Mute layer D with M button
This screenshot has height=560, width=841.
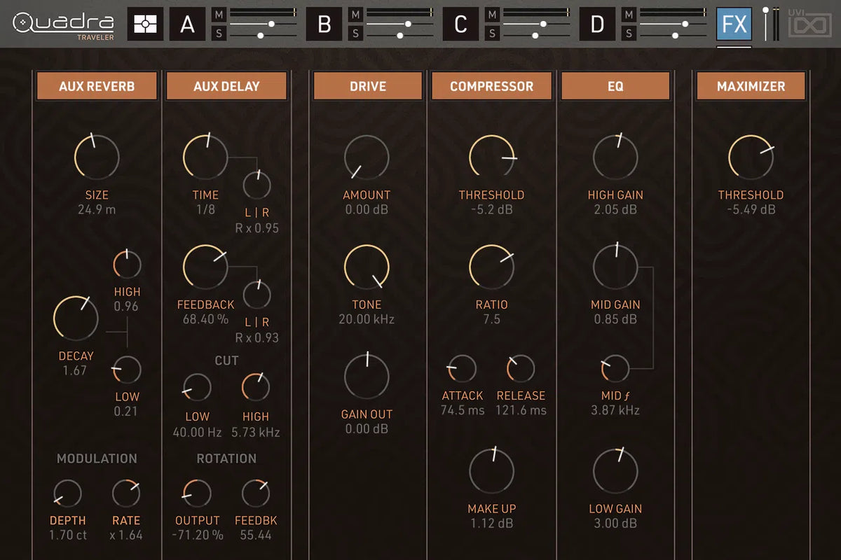(x=629, y=14)
